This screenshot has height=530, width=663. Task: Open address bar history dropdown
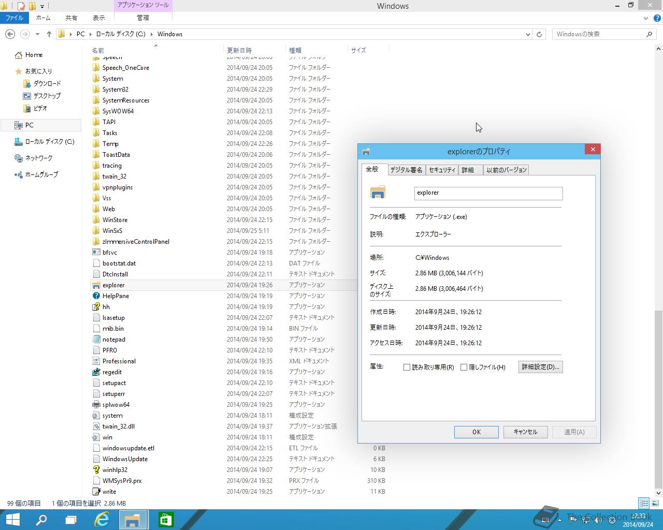pyautogui.click(x=528, y=34)
